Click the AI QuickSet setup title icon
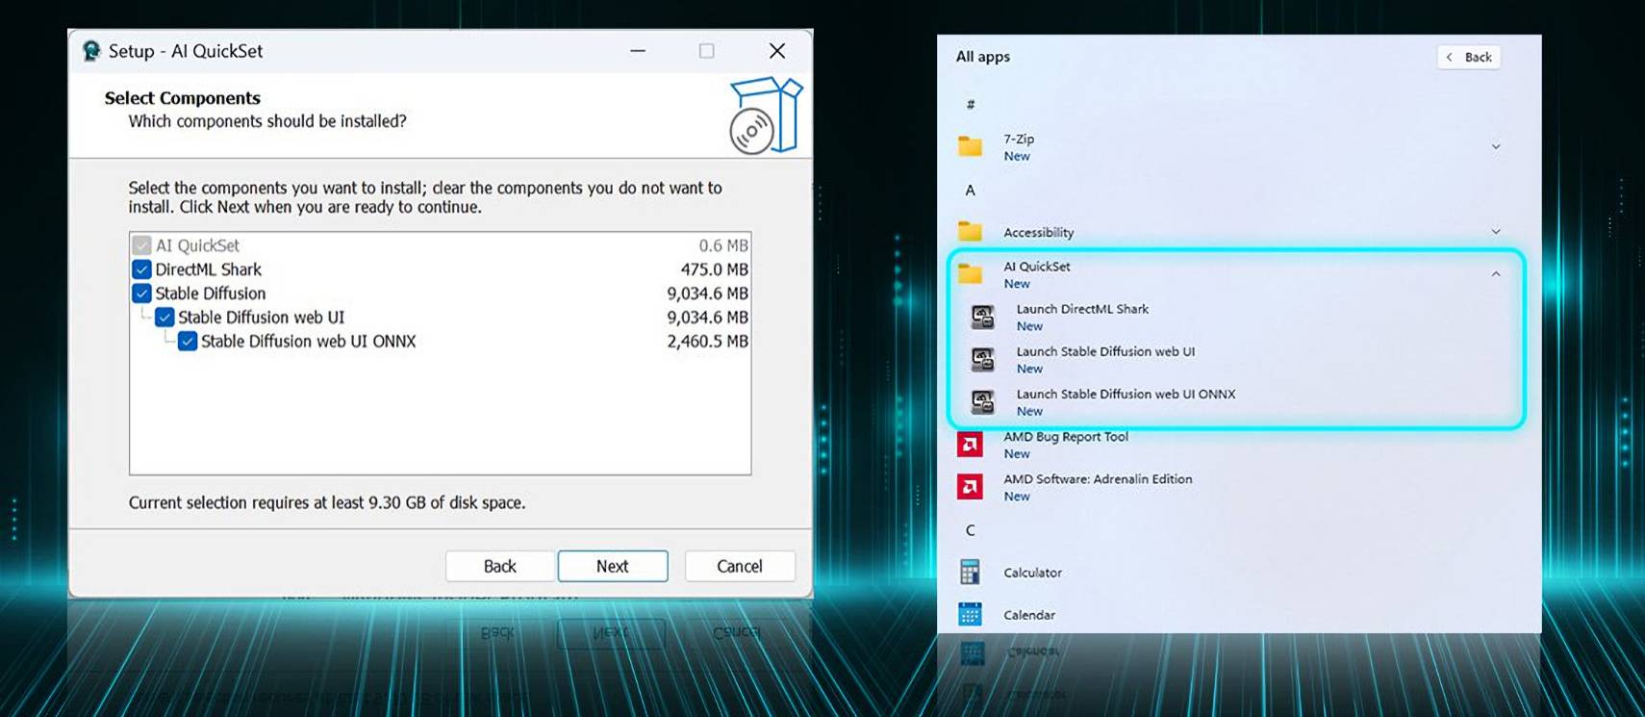The height and width of the screenshot is (717, 1645). (x=91, y=51)
